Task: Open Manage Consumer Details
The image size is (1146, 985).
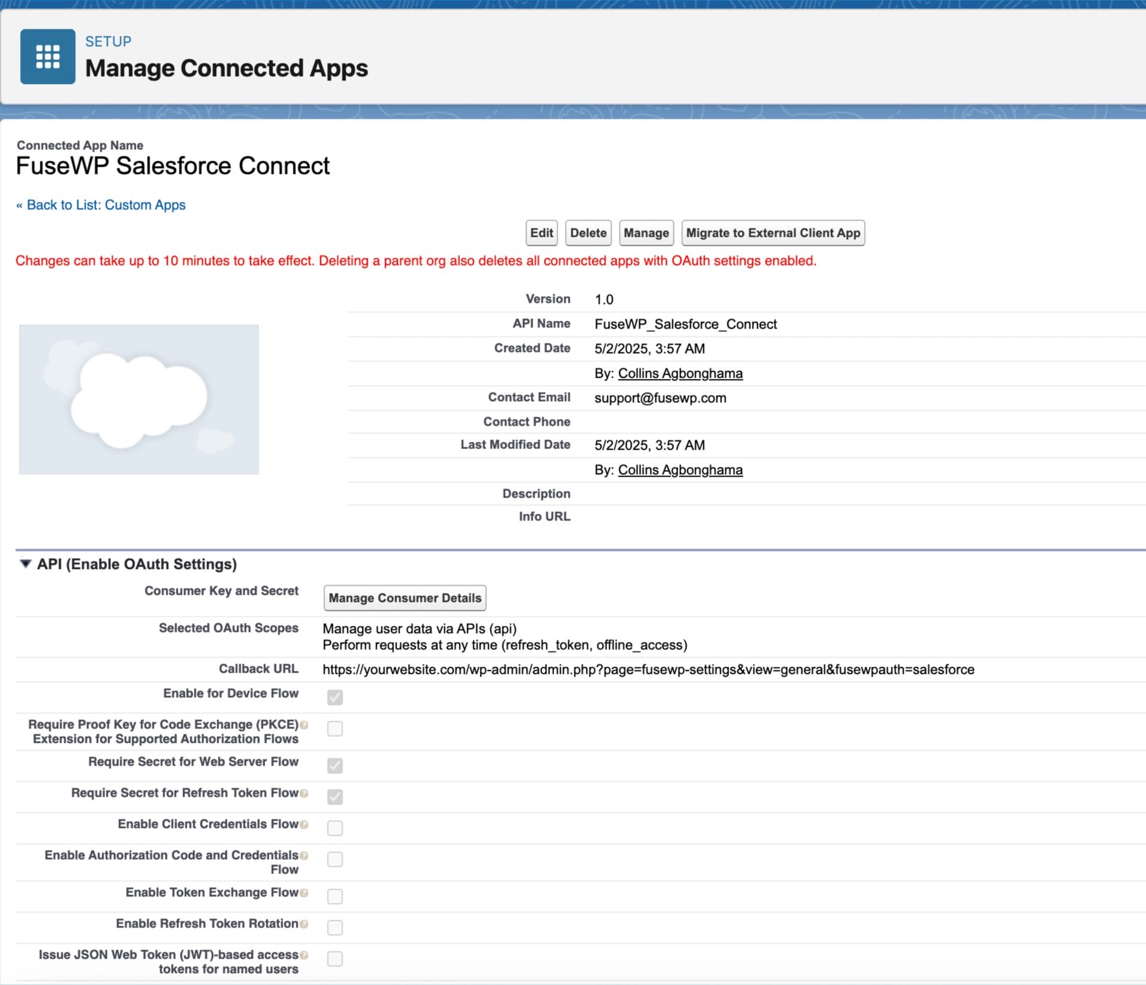Action: tap(405, 598)
